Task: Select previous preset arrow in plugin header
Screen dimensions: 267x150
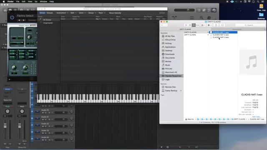Action: pos(19,20)
